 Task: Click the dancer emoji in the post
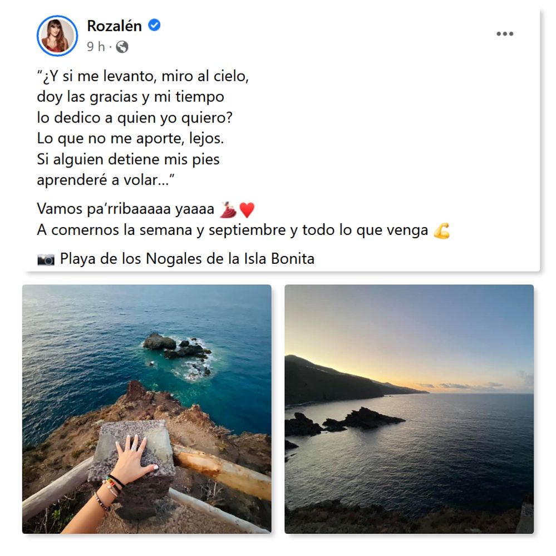click(x=228, y=210)
